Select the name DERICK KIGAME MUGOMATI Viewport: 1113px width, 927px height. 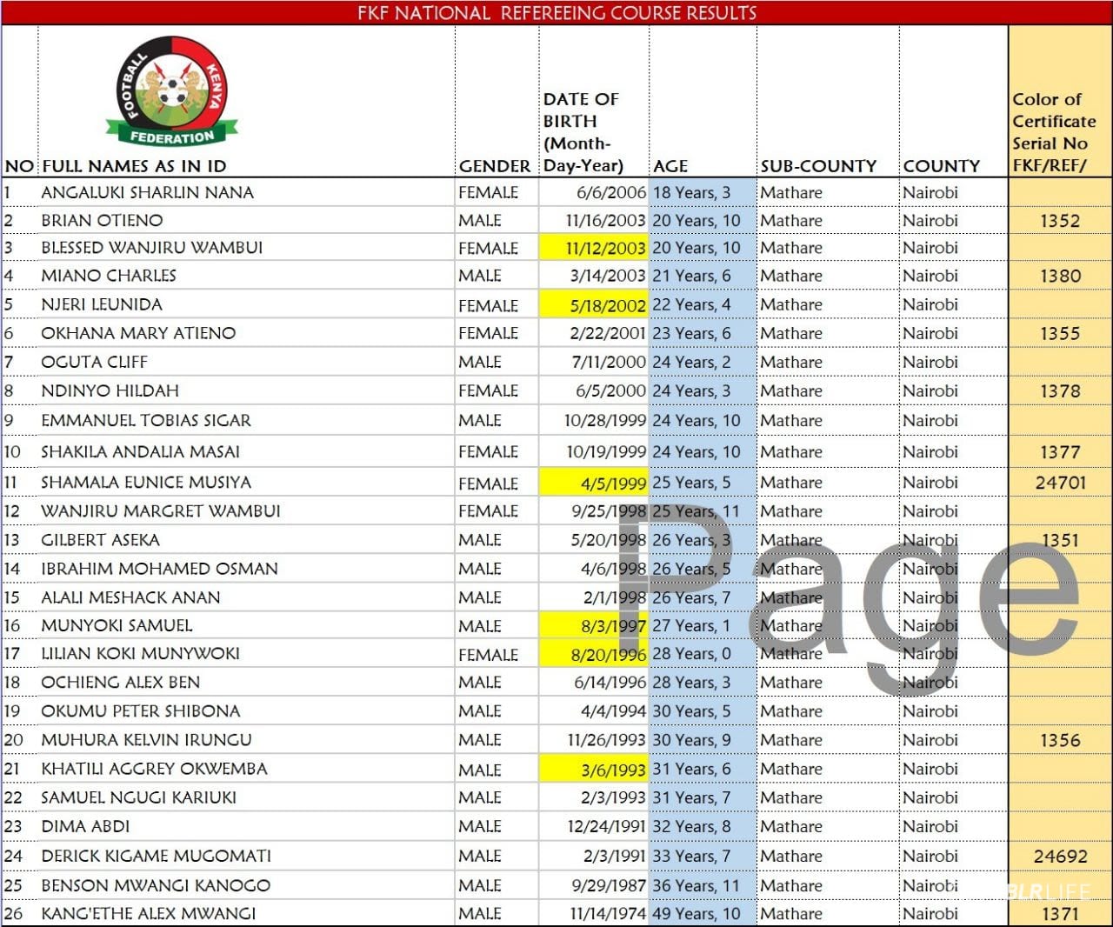[157, 856]
